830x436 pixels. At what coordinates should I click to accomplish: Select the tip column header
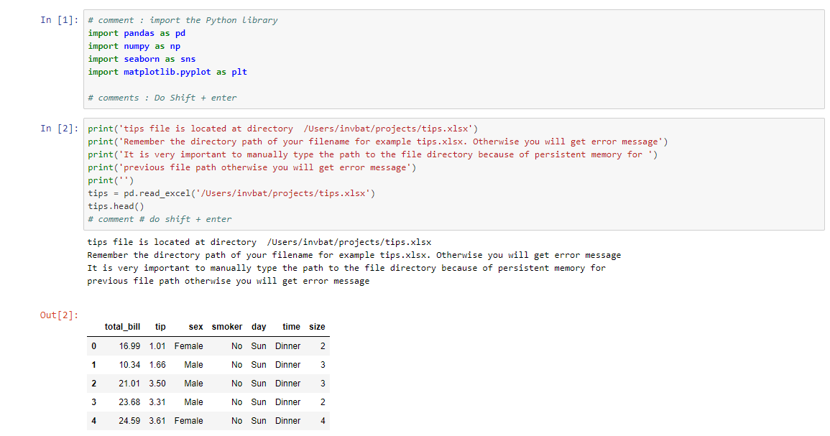[160, 327]
